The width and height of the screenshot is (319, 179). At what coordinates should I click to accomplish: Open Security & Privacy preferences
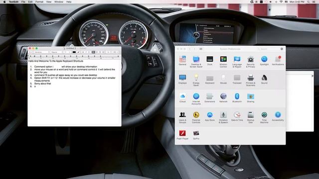click(x=251, y=62)
